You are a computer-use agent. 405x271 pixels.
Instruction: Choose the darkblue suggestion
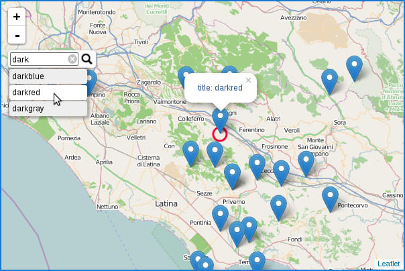[48, 76]
